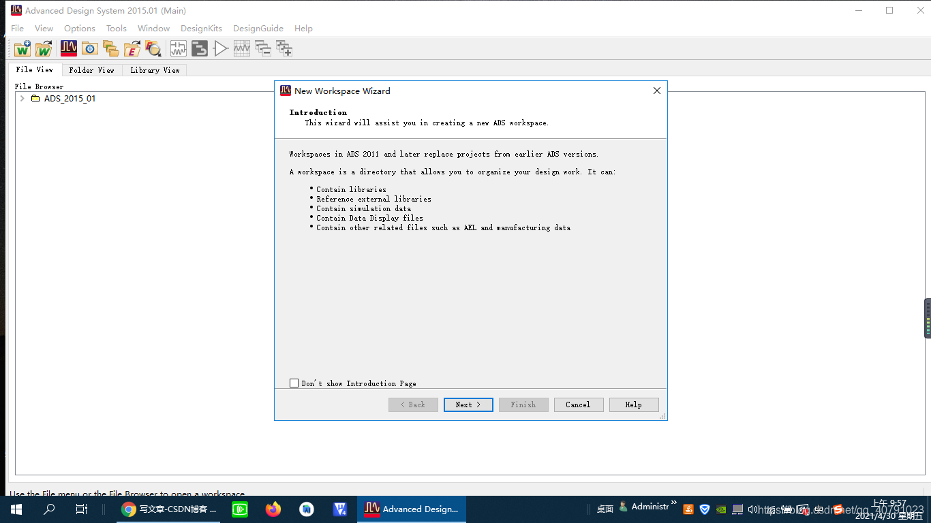Click the wizard Help button
The width and height of the screenshot is (931, 523).
click(634, 405)
